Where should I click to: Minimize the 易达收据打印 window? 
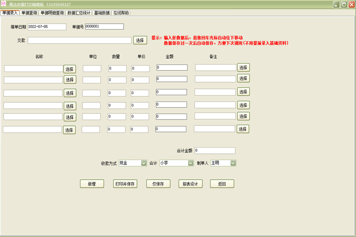pos(336,4)
